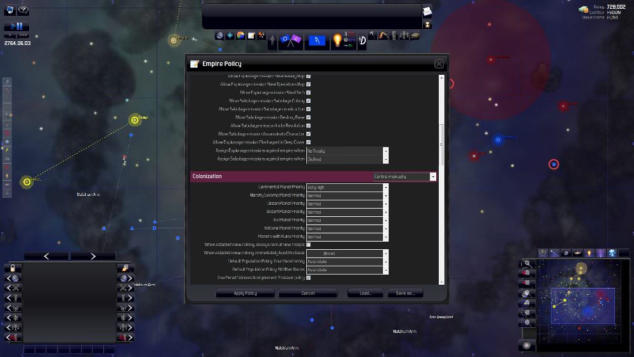The image size is (634, 357).
Task: Click the Colonization section header
Action: pos(313,177)
